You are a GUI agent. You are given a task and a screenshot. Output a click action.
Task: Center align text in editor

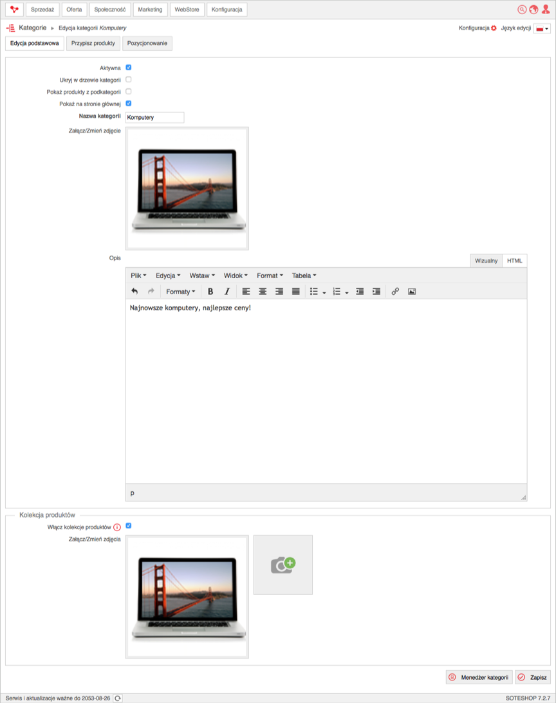[263, 292]
